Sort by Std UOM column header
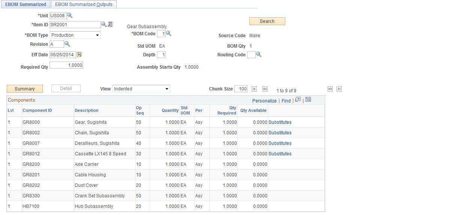Image resolution: width=472 pixels, height=215 pixels. (185, 110)
